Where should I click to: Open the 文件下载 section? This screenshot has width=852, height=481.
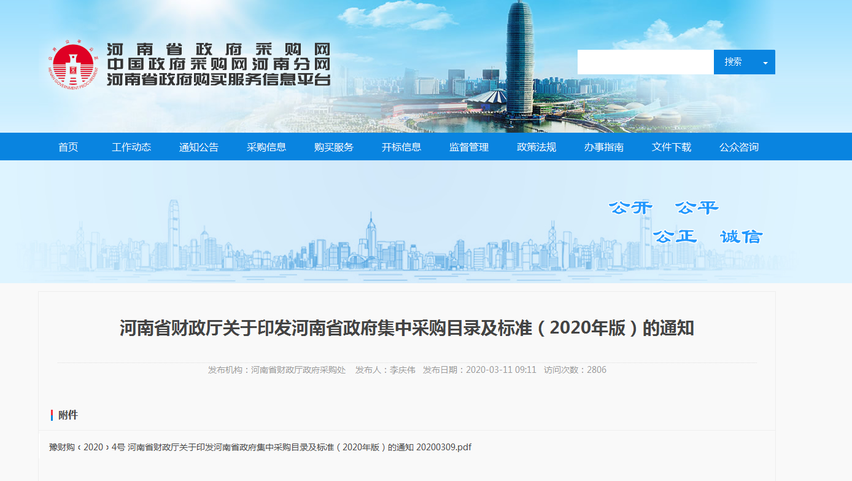[672, 147]
